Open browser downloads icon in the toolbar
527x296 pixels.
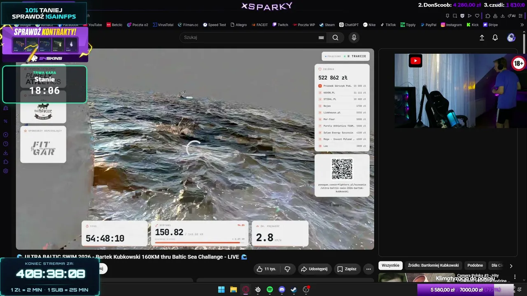[x=503, y=16]
